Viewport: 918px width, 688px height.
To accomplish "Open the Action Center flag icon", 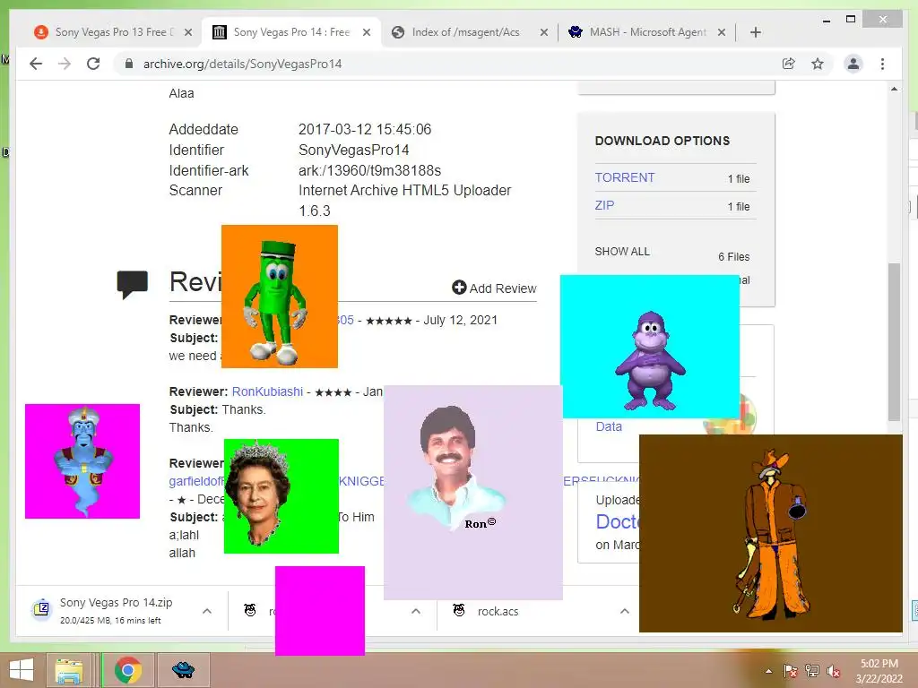I will [x=791, y=671].
